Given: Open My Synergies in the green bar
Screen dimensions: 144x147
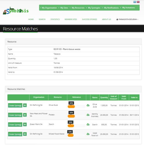Looking at the screenshot, I should click(94, 8).
